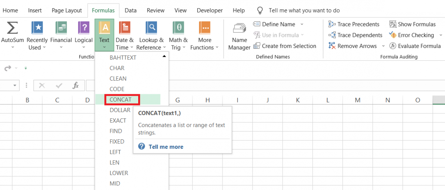Open the Recently Used functions icon
The height and width of the screenshot is (190, 445).
pyautogui.click(x=37, y=28)
